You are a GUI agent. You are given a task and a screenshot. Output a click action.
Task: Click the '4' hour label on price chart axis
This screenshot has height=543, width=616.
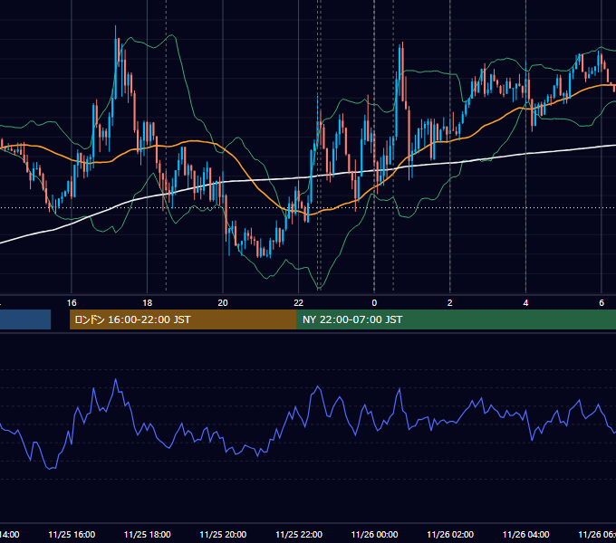pos(525,303)
